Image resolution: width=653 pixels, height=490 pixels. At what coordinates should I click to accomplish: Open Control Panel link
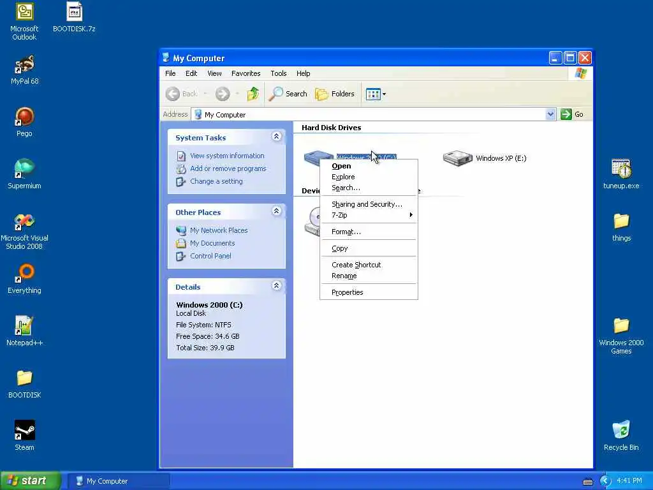[210, 256]
